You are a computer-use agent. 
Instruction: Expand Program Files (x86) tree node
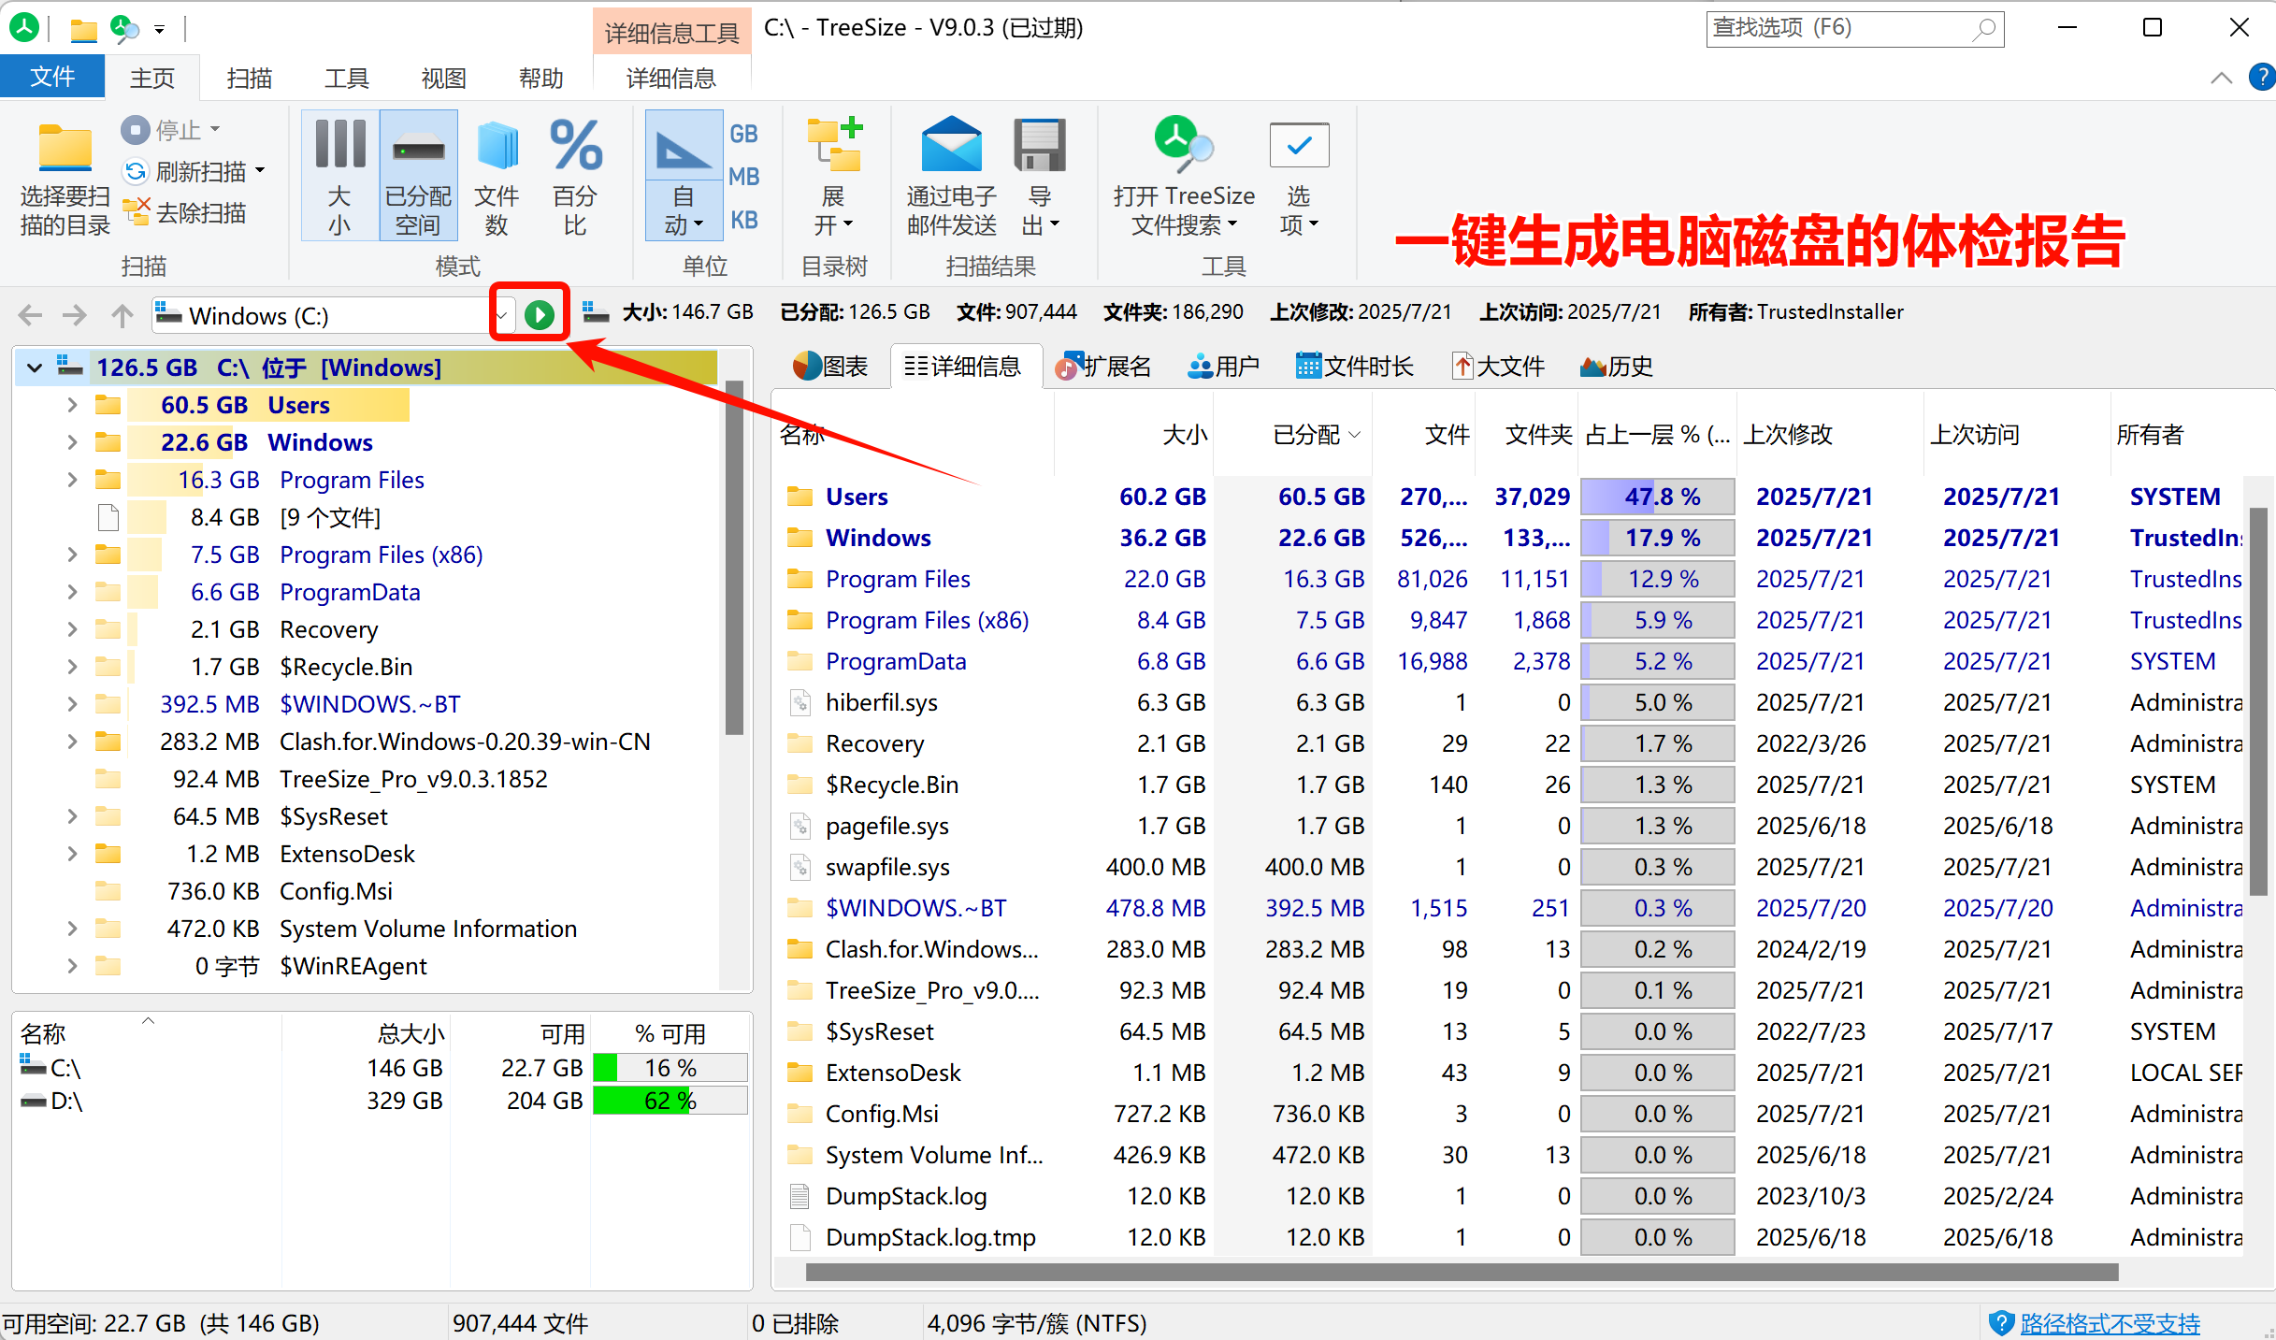(x=72, y=555)
